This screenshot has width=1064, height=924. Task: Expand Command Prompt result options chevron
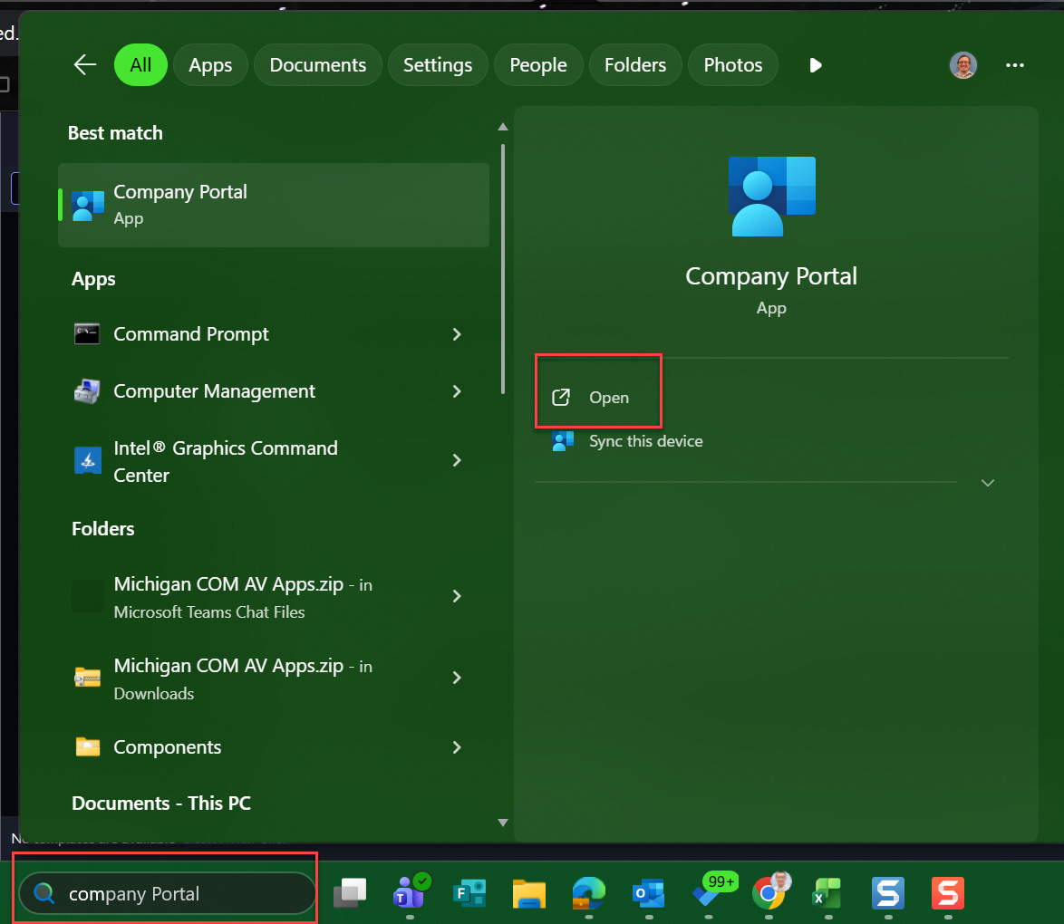click(x=457, y=334)
